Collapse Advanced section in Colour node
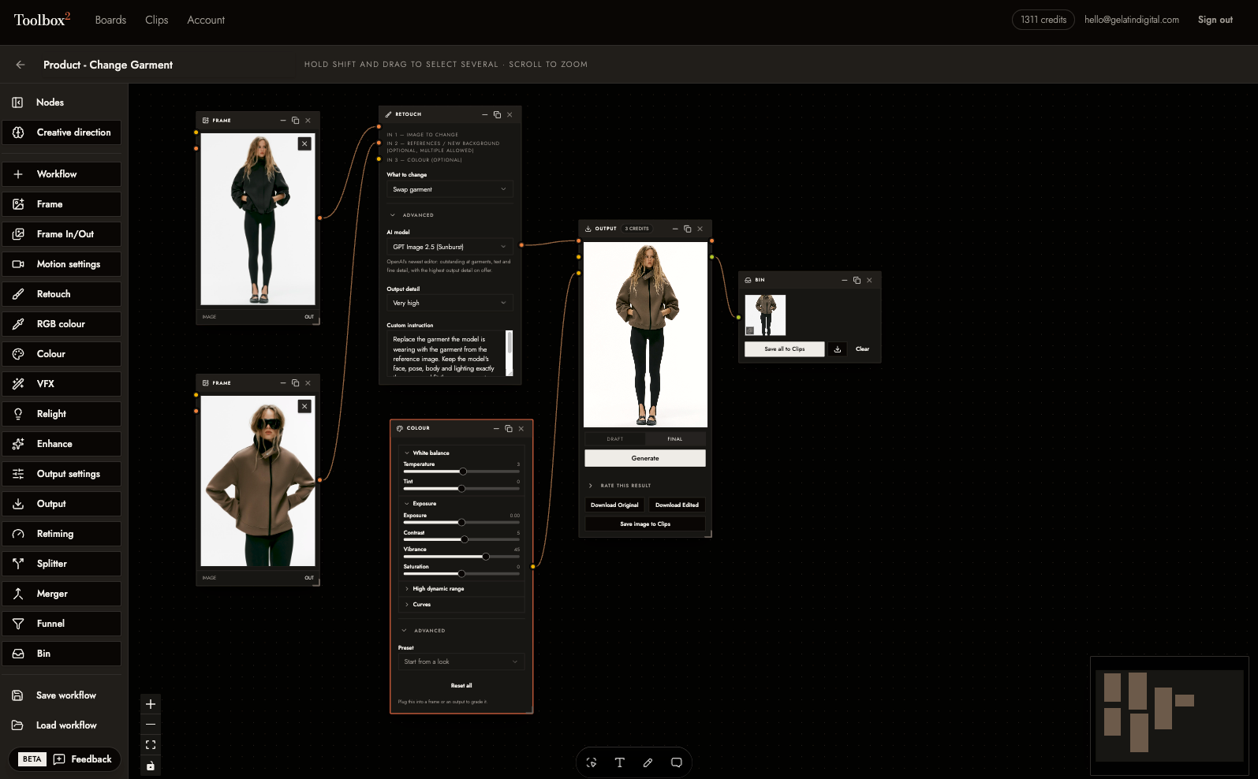This screenshot has height=779, width=1258. (424, 631)
